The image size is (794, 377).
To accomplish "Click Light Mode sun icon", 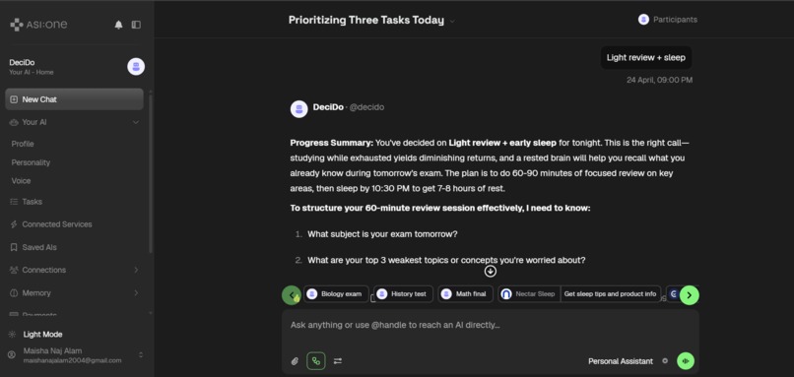I will tap(12, 335).
